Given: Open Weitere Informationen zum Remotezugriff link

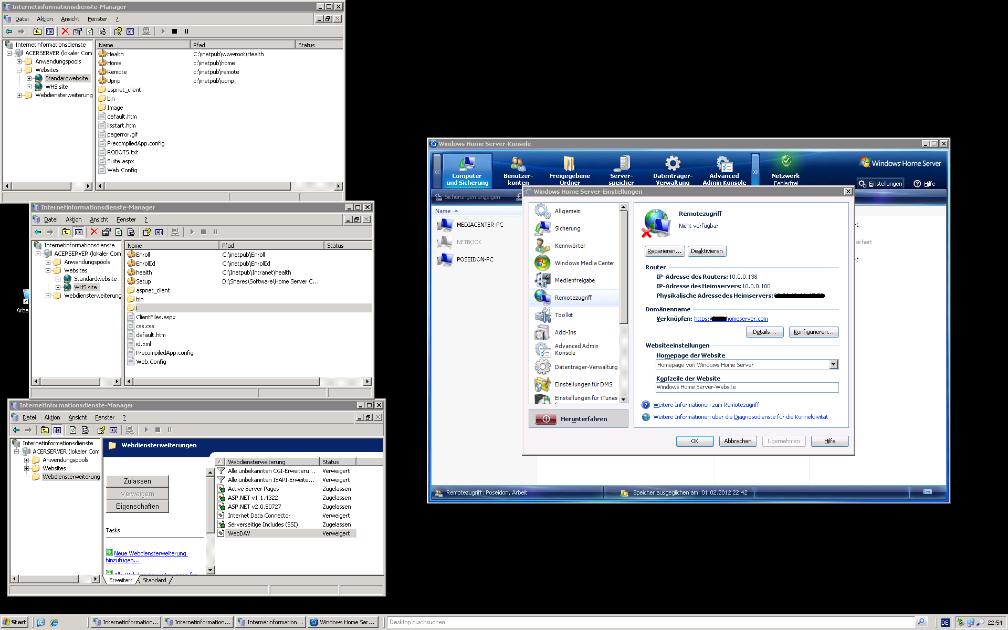Looking at the screenshot, I should pyautogui.click(x=706, y=405).
